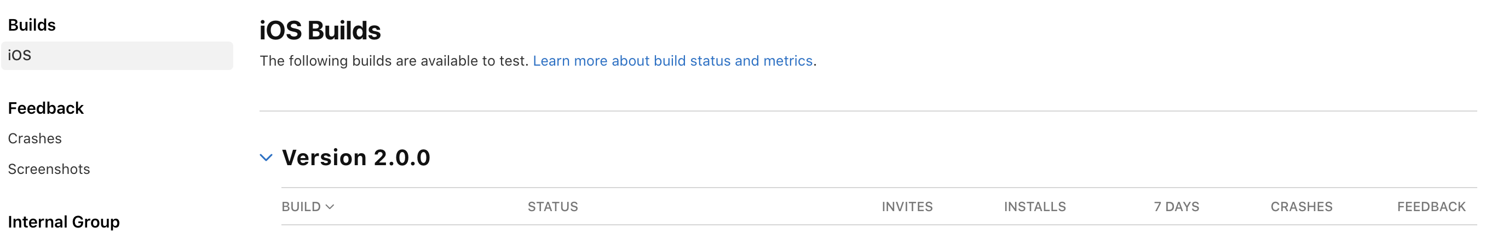The width and height of the screenshot is (1509, 233).
Task: Click the builds available to test description
Action: coord(394,61)
